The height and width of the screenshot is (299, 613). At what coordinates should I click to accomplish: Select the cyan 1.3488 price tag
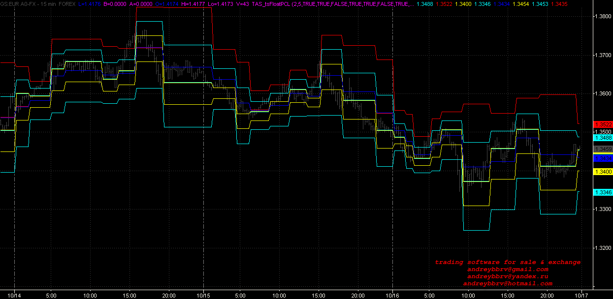click(603, 138)
